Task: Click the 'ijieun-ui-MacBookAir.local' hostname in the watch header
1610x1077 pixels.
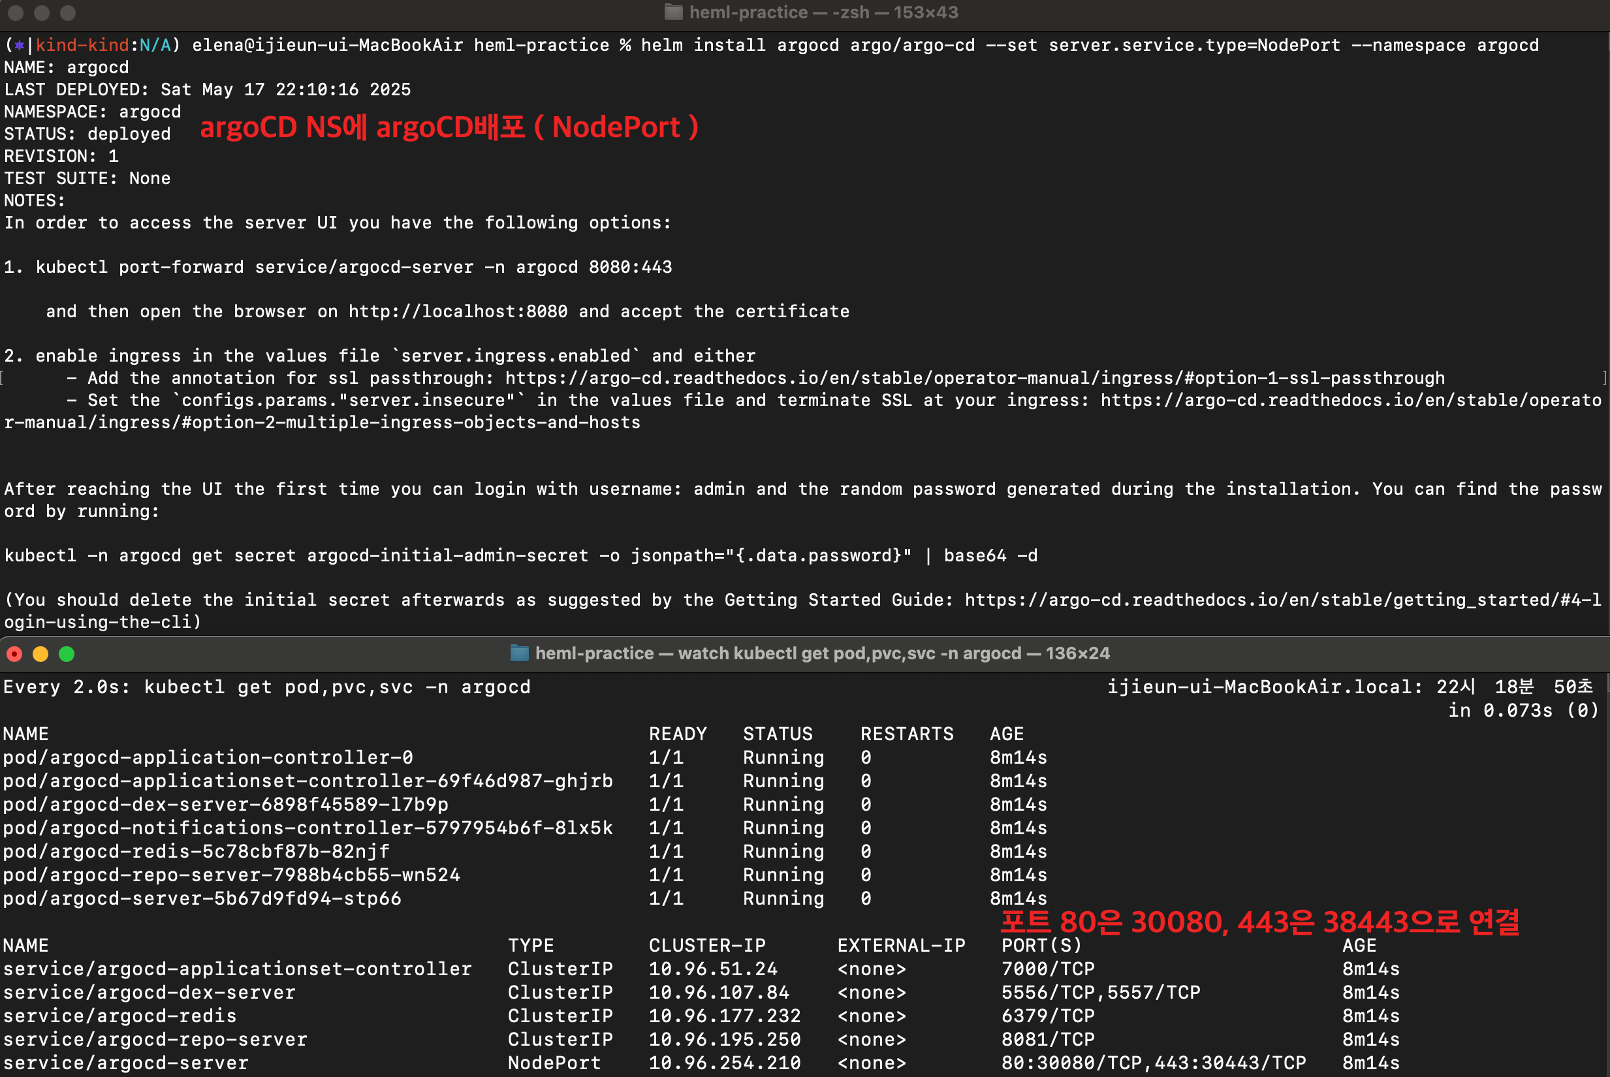Action: [x=1259, y=687]
